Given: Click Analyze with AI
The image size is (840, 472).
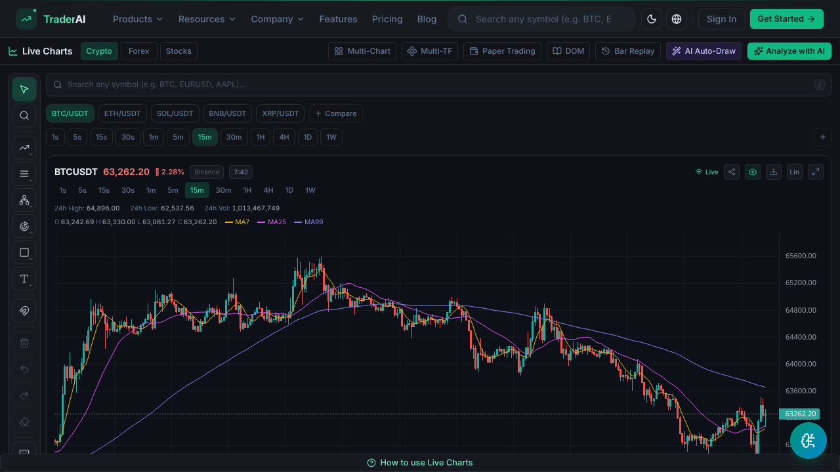Looking at the screenshot, I should coord(789,51).
